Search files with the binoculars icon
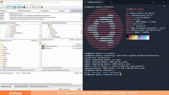Screen dimensions: 169x95 pyautogui.click(x=42, y=7)
